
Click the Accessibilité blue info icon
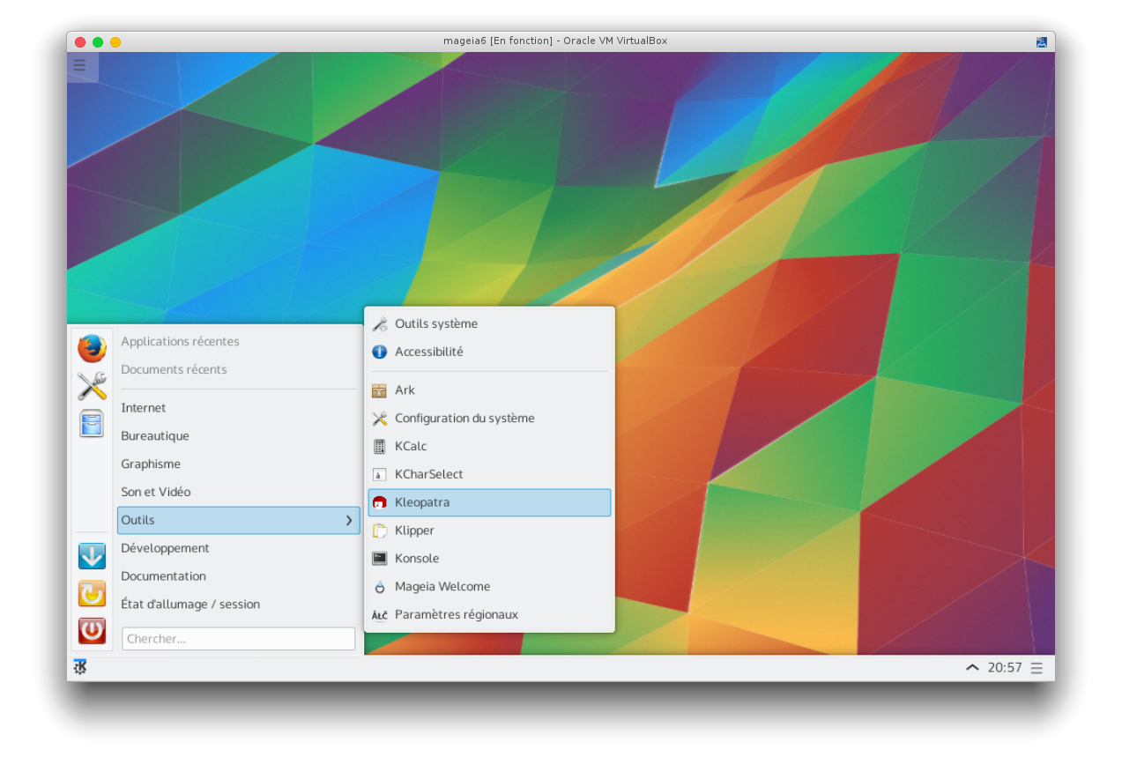[x=380, y=352]
